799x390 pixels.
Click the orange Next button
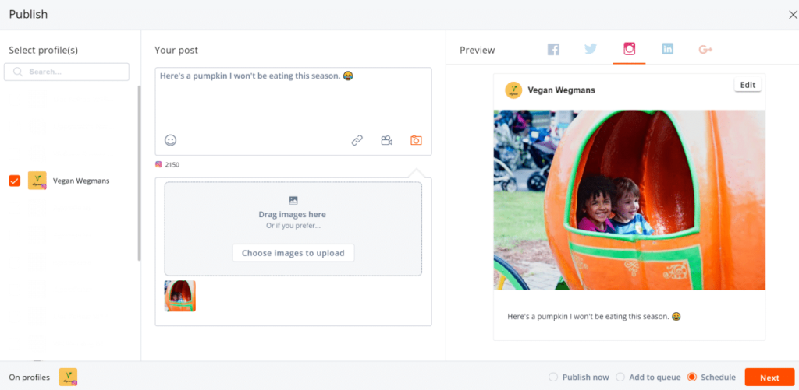pyautogui.click(x=769, y=378)
